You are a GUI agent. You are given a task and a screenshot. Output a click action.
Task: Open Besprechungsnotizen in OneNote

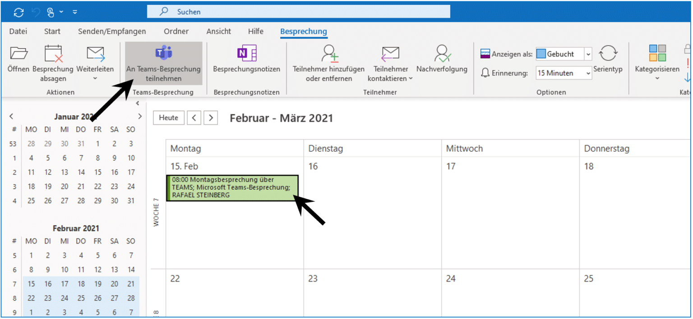click(246, 61)
